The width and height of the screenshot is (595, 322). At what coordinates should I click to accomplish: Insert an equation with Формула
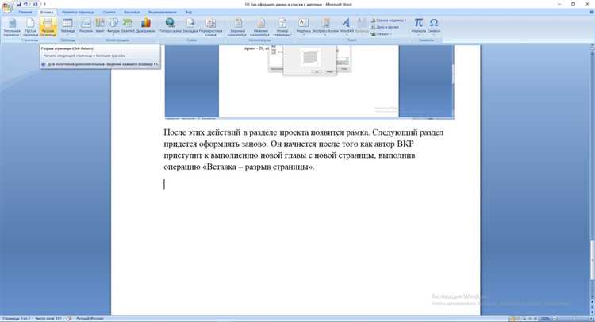419,26
